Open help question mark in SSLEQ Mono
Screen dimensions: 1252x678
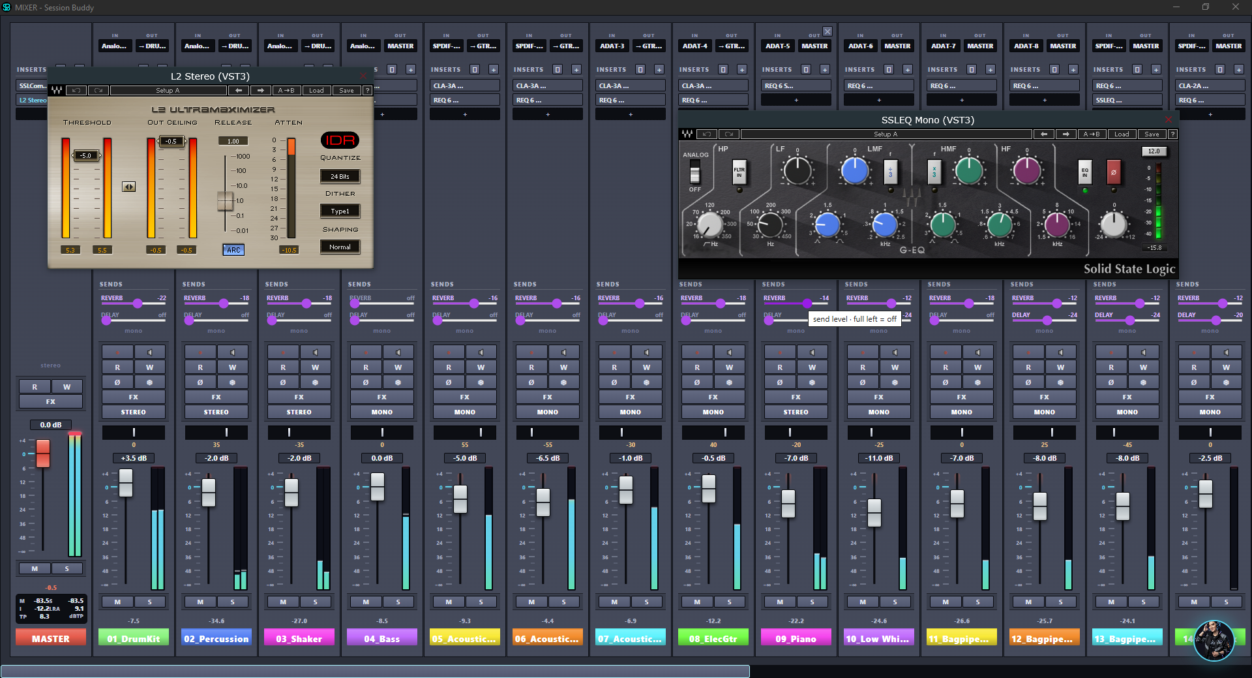(1172, 134)
